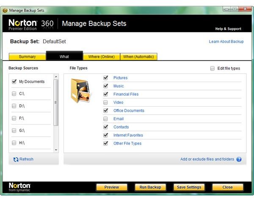Switch to the Where (Online) tab
Screen dimensions: 254x198
[x=102, y=57]
